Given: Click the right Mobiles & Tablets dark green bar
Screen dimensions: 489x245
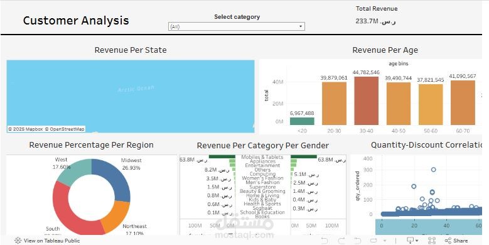Looking at the screenshot, I should pyautogui.click(x=304, y=156).
